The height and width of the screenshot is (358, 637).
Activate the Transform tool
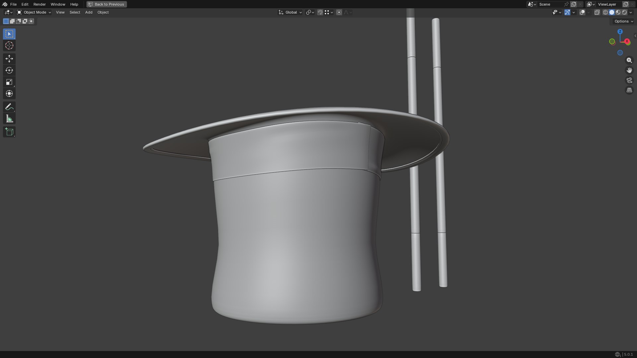pyautogui.click(x=9, y=93)
